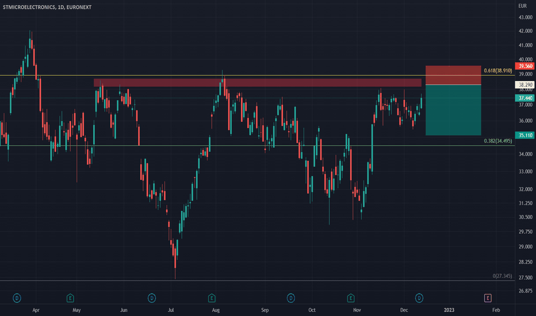This screenshot has height=316, width=536.
Task: Click the 28.250 price axis tick
Action: (526, 262)
